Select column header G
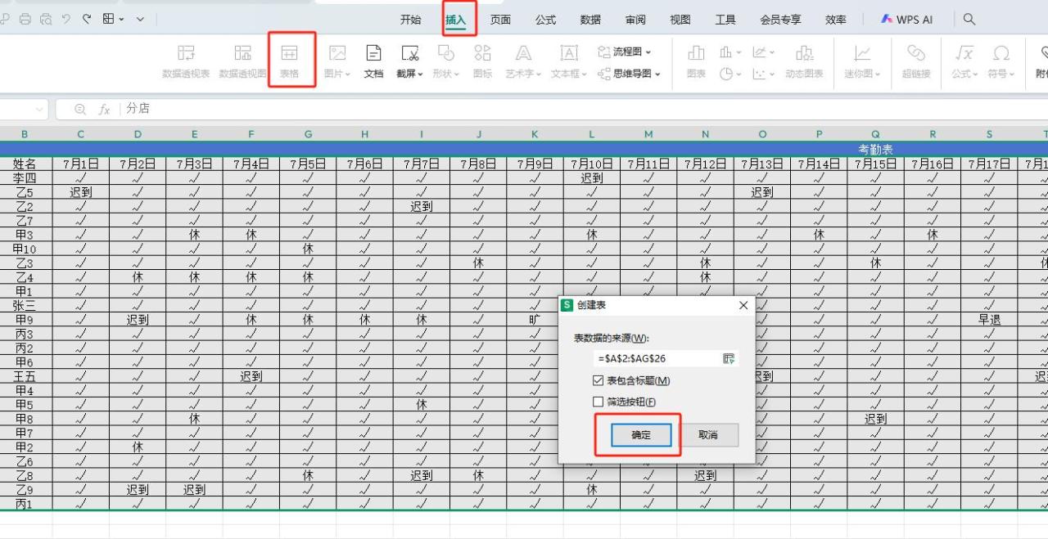1048x539 pixels. pos(308,134)
